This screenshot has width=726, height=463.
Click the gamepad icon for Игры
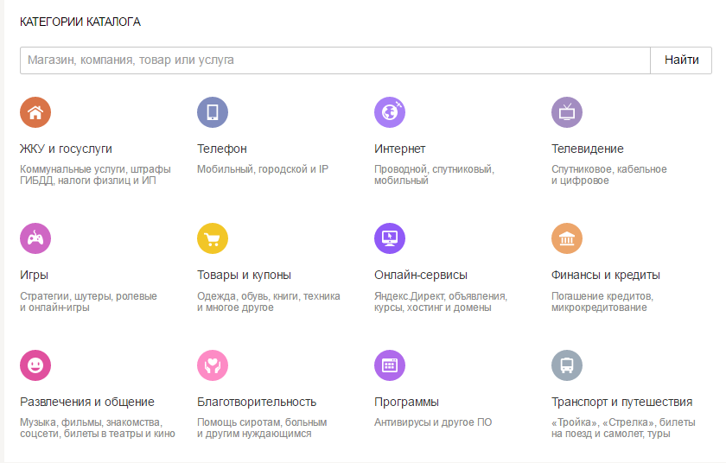pos(35,238)
